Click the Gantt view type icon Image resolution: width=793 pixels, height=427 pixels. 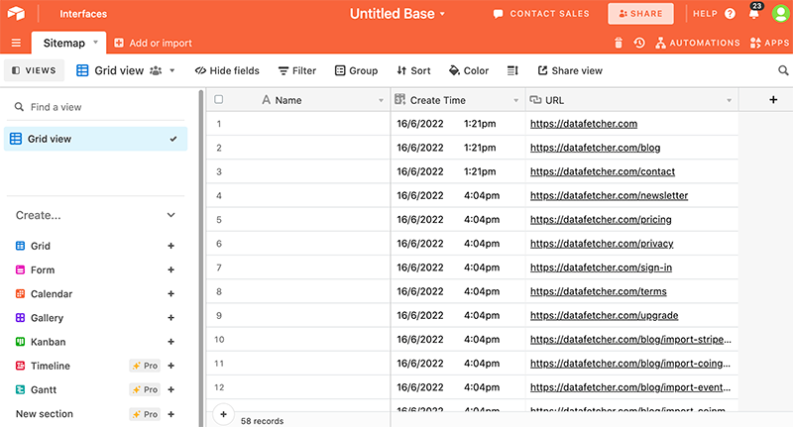click(20, 389)
